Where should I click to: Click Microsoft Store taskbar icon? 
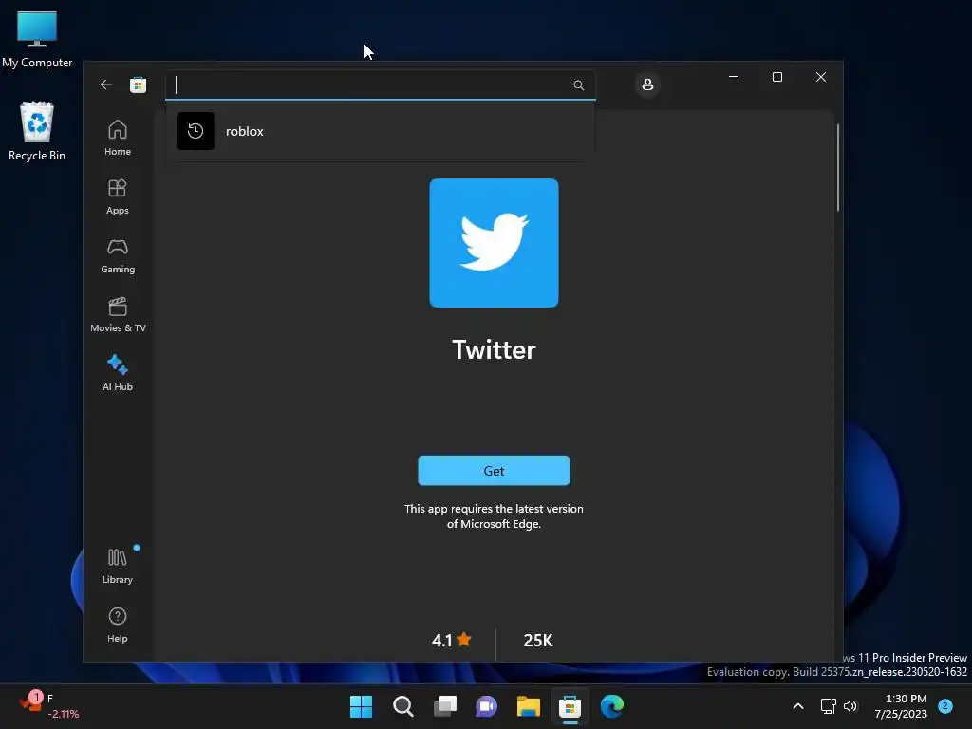[x=570, y=706]
